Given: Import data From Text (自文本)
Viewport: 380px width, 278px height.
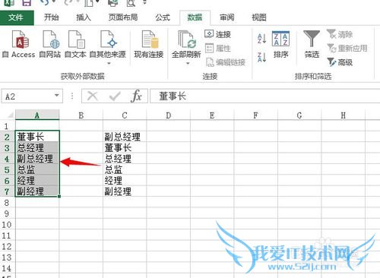Looking at the screenshot, I should pos(75,44).
